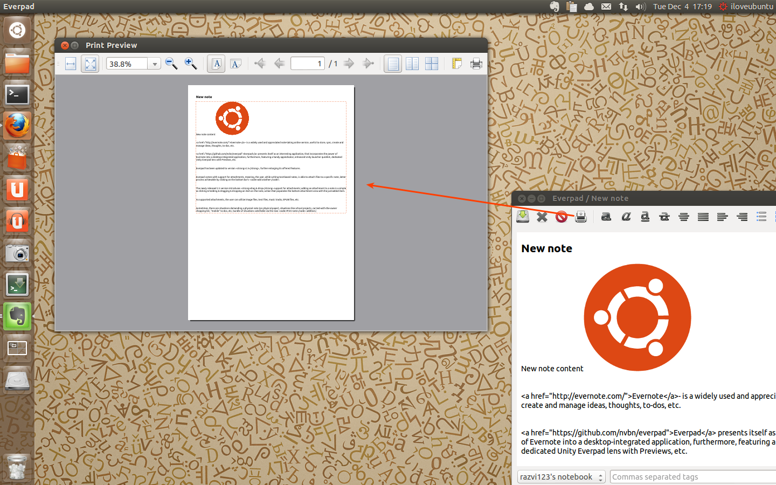Click the New note title

tap(546, 248)
